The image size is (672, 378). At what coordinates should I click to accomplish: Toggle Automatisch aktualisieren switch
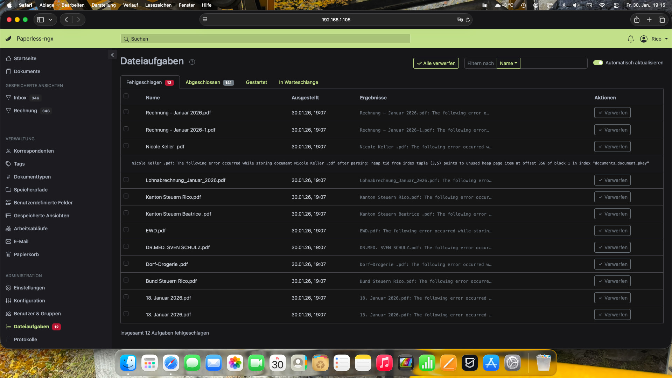[598, 63]
